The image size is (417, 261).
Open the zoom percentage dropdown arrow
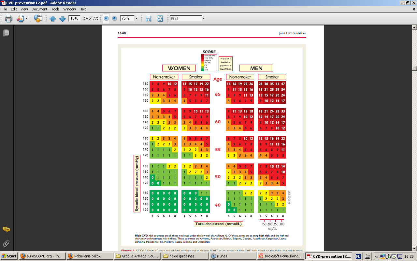pos(136,18)
